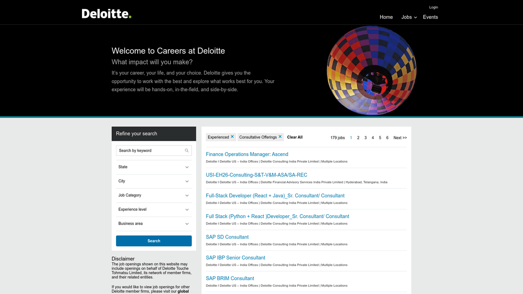This screenshot has height=294, width=523.
Task: Click the magnifier icon in keyword search
Action: click(x=187, y=151)
